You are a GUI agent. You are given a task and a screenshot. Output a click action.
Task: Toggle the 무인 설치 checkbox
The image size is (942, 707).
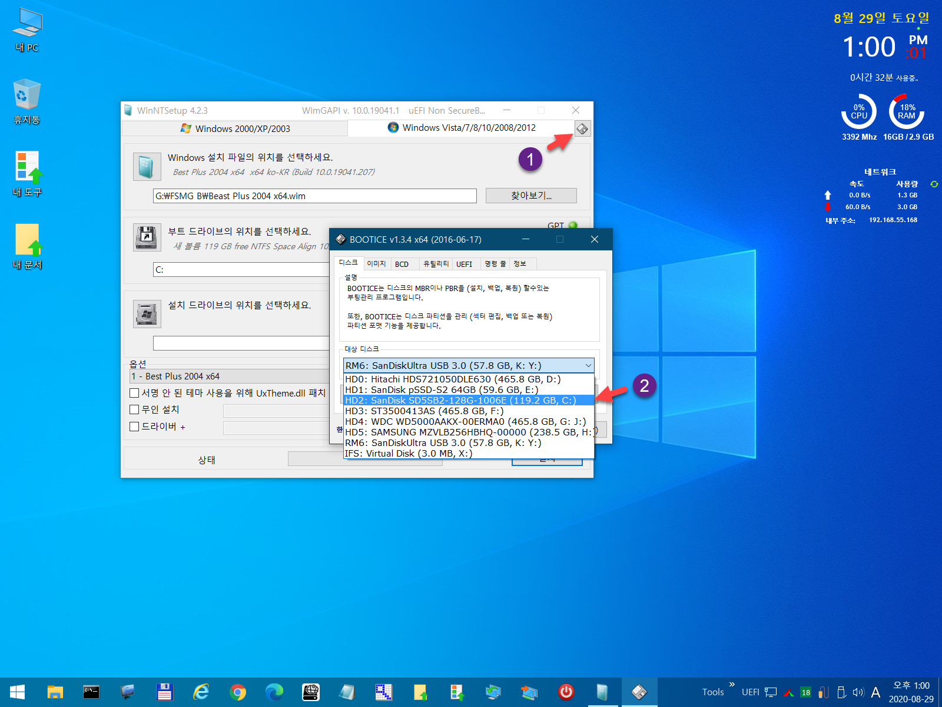click(134, 409)
